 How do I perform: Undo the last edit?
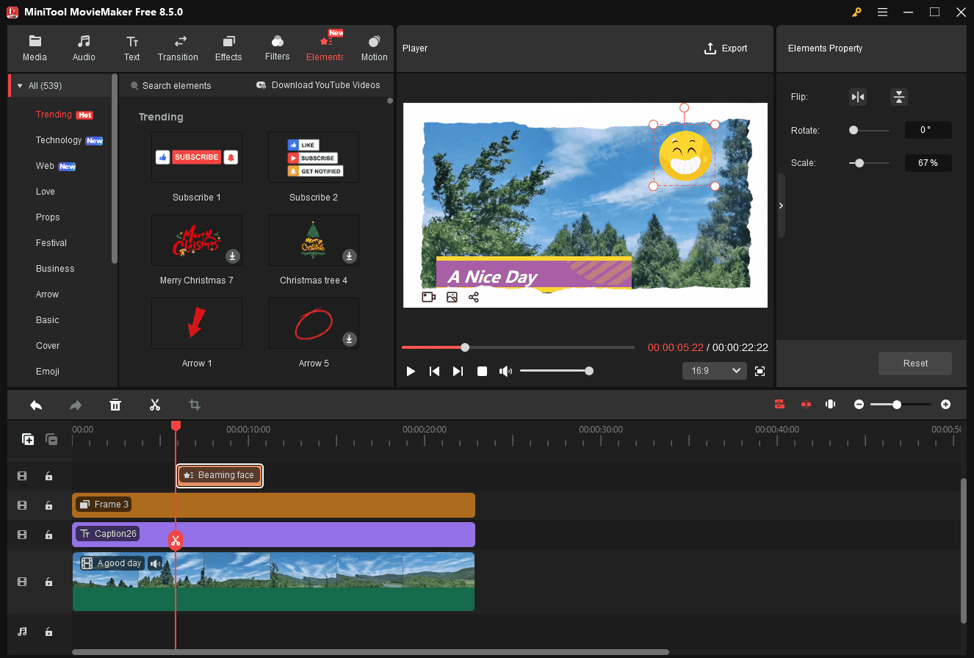pyautogui.click(x=36, y=405)
